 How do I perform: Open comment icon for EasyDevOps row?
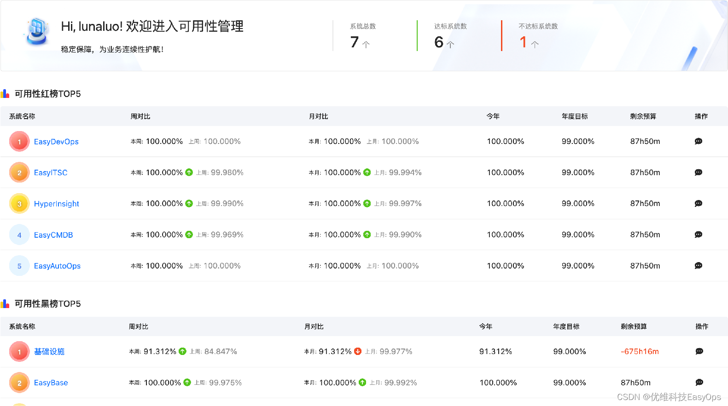(698, 141)
